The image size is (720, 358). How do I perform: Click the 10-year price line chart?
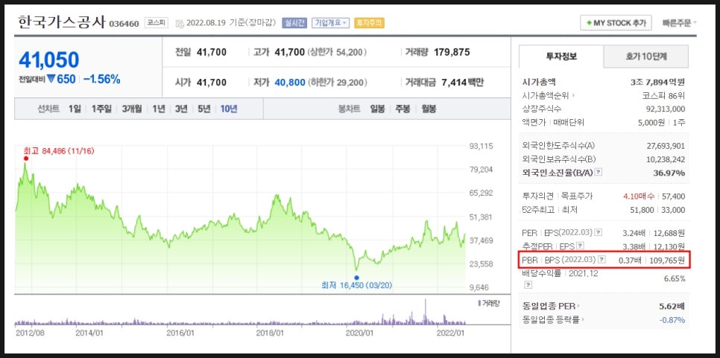click(x=240, y=219)
